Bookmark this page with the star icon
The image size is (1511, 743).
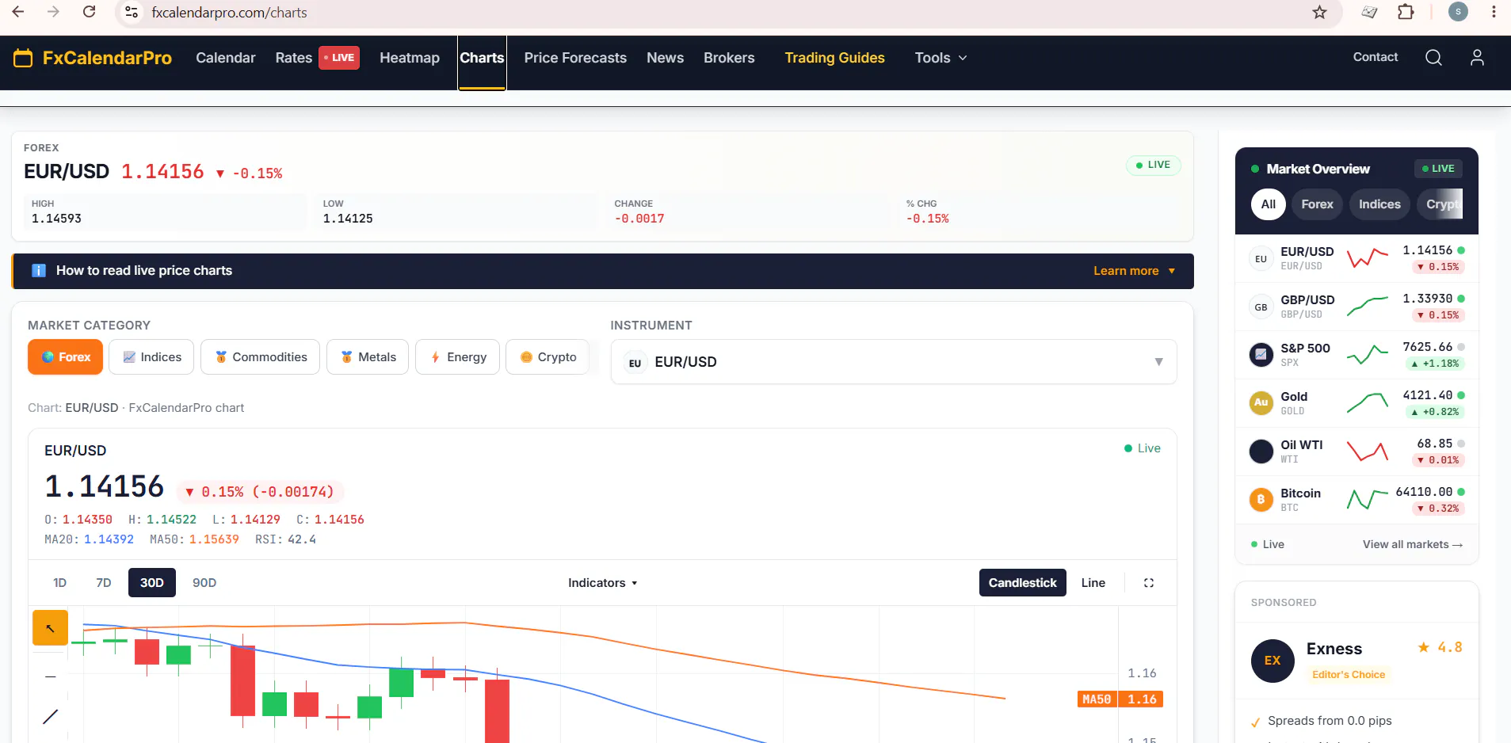pos(1319,13)
